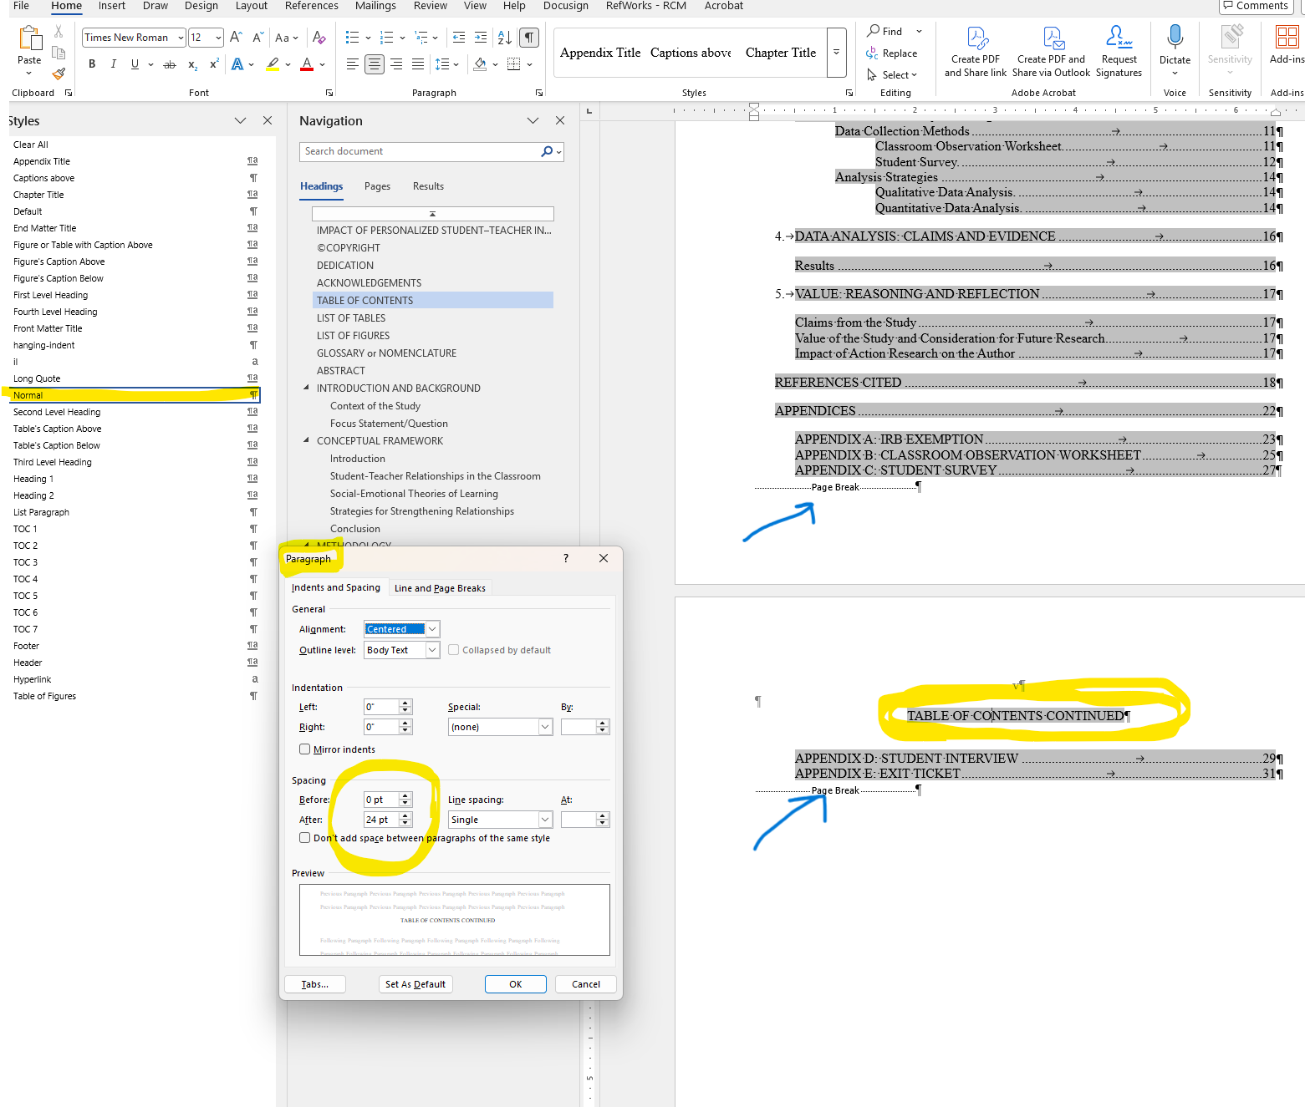Toggle the Show/Hide paragraph marks button

click(x=528, y=38)
